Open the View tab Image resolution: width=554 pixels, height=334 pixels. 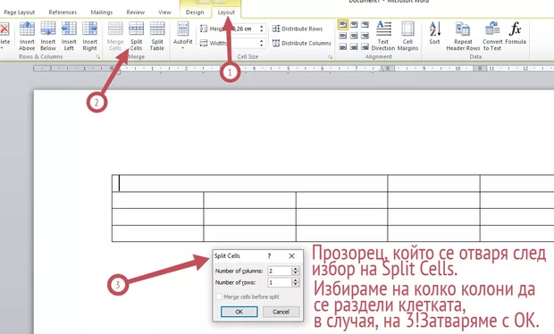[164, 13]
